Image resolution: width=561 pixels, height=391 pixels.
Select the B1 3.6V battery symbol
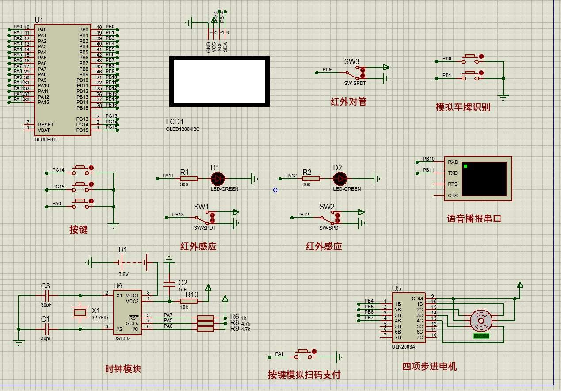coord(133,263)
